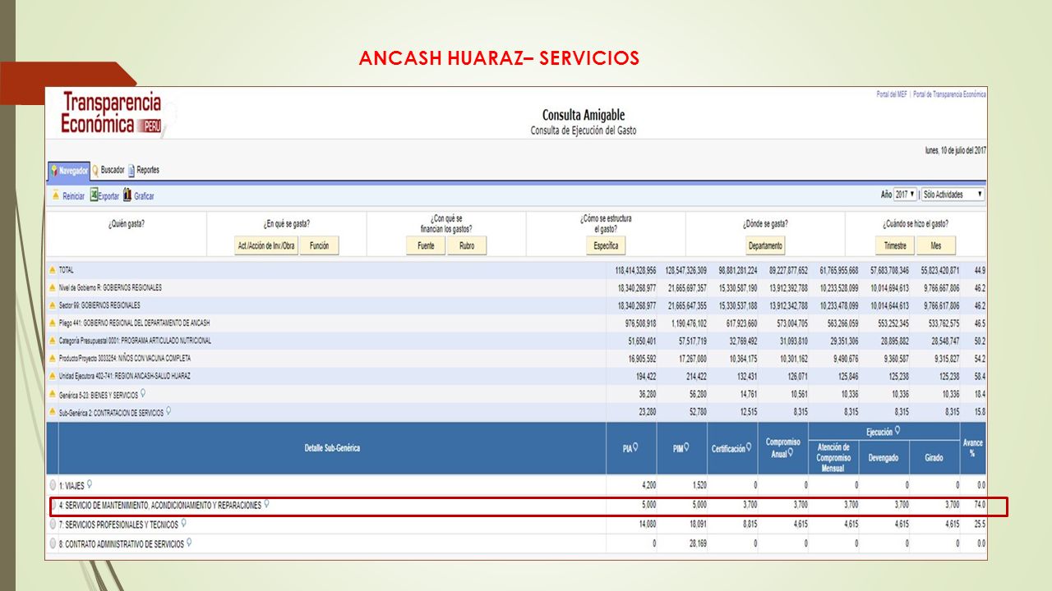1052x591 pixels.
Task: Click info marker beside Servicios Profesionales y Tecnicos
Action: tap(183, 523)
